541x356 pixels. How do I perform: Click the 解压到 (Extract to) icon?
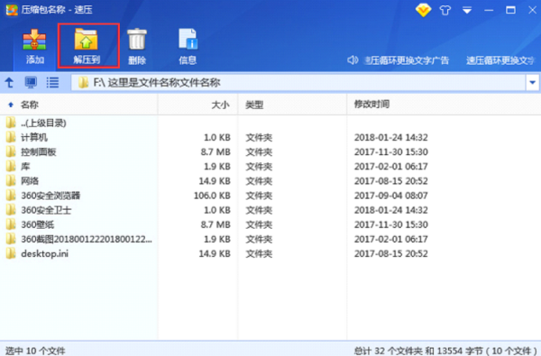click(87, 46)
